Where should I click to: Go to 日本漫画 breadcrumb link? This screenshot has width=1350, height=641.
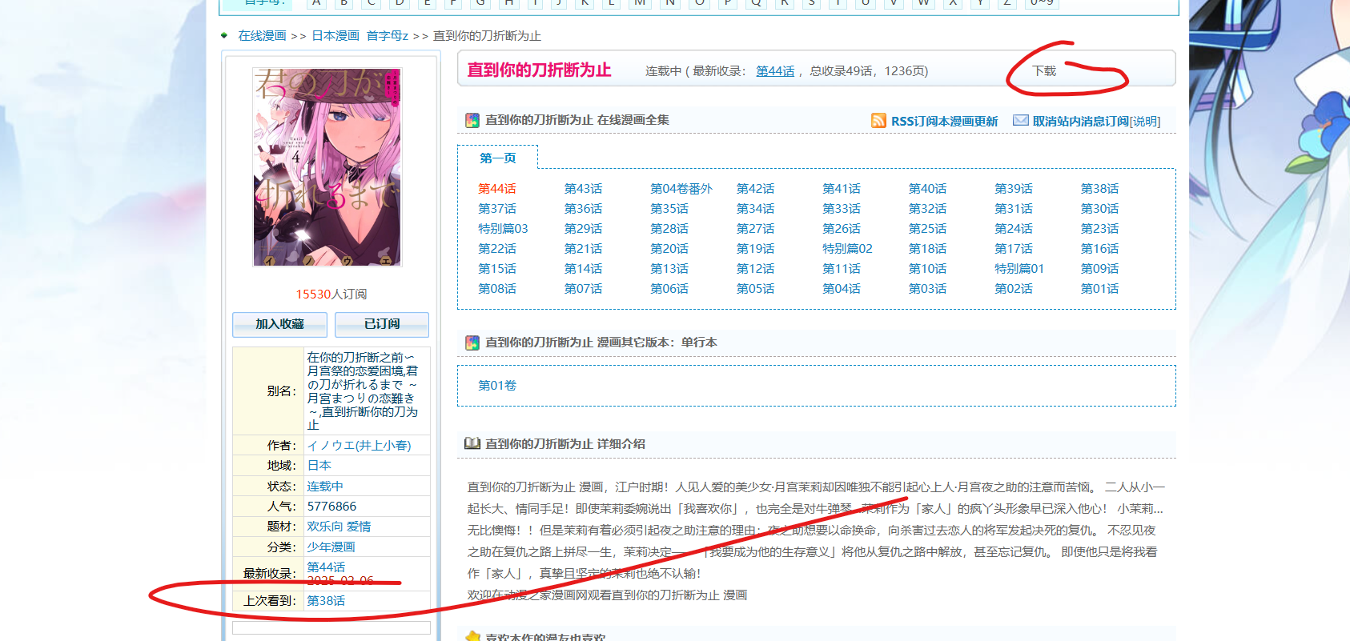[x=335, y=36]
